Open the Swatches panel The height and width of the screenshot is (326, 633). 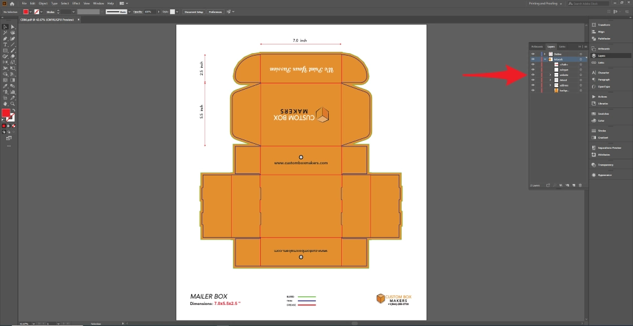pyautogui.click(x=604, y=114)
